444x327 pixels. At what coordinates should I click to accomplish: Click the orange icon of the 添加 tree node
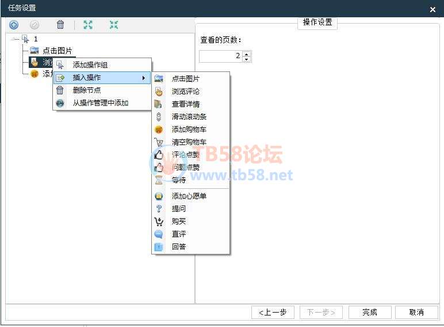[x=35, y=74]
